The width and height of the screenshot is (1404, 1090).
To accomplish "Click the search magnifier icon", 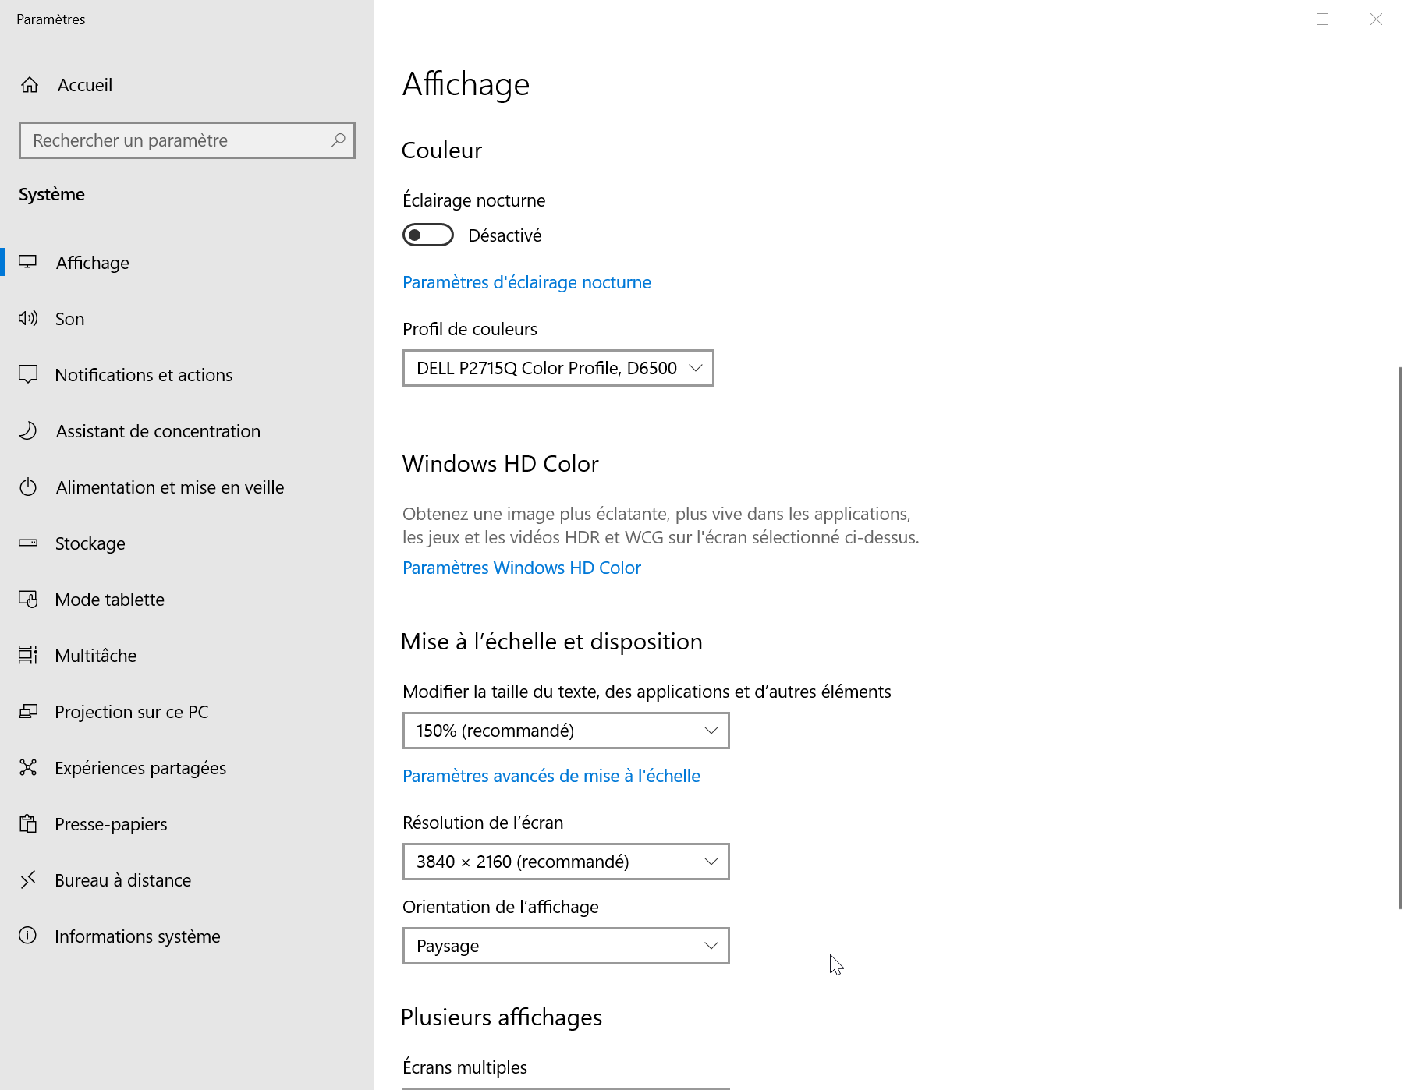I will coord(338,140).
